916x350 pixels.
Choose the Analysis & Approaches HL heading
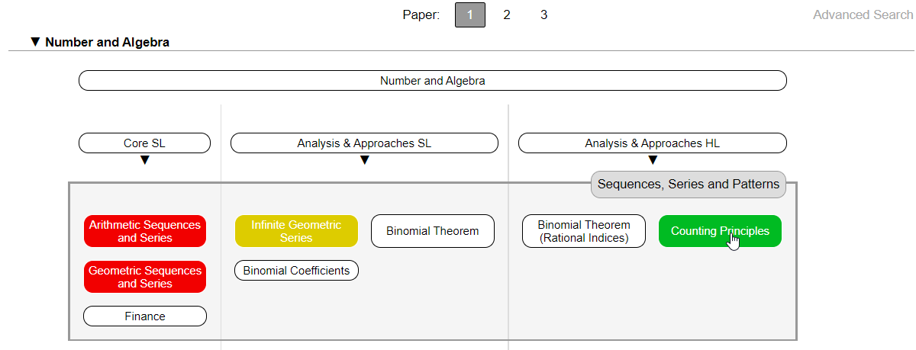[x=653, y=143]
